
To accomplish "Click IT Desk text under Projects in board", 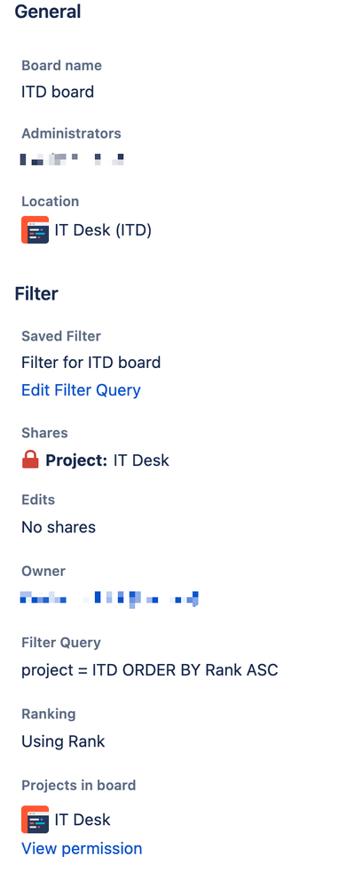I will coord(83,820).
